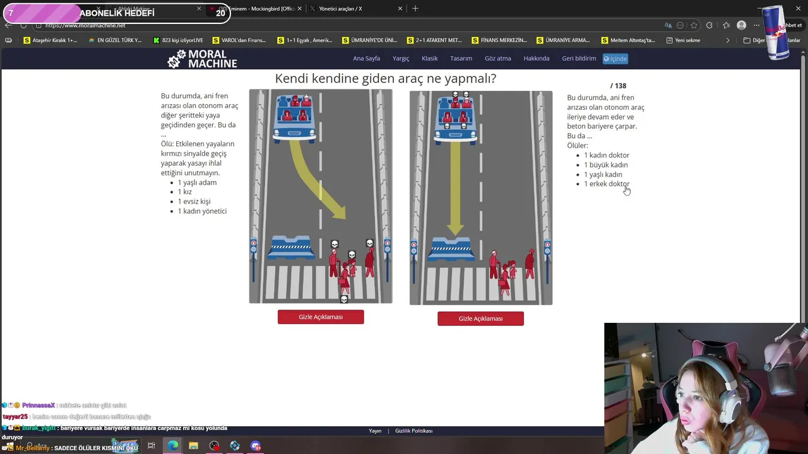
Task: Open the blue diamond app on taskbar
Action: click(x=235, y=446)
